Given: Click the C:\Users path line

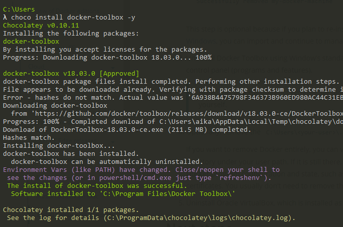Looking at the screenshot, I should pyautogui.click(x=19, y=10).
